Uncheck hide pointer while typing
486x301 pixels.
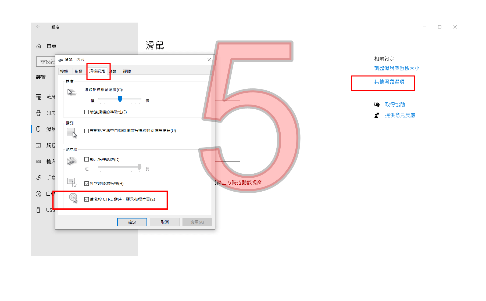tap(87, 184)
